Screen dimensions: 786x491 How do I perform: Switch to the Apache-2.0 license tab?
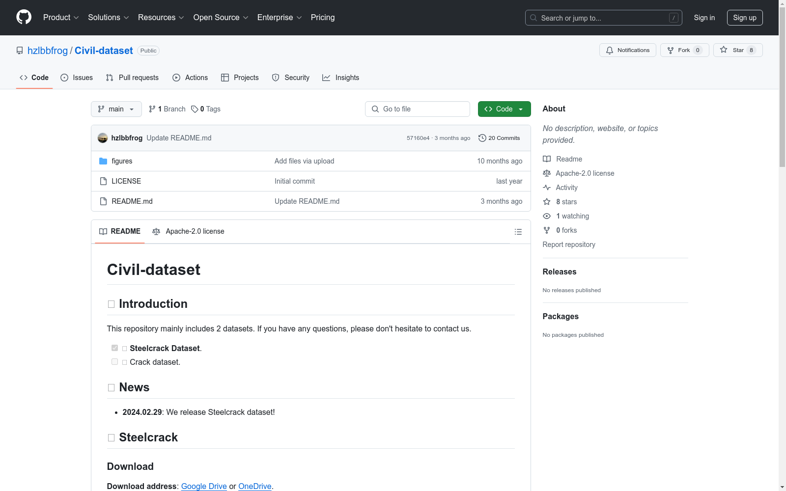pos(188,231)
